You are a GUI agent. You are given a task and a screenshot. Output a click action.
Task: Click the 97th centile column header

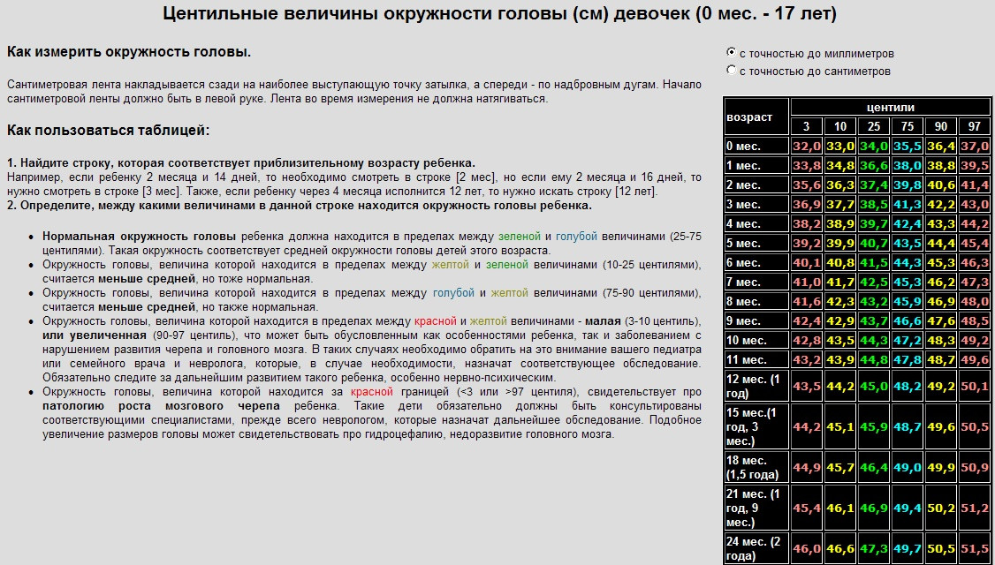(975, 126)
